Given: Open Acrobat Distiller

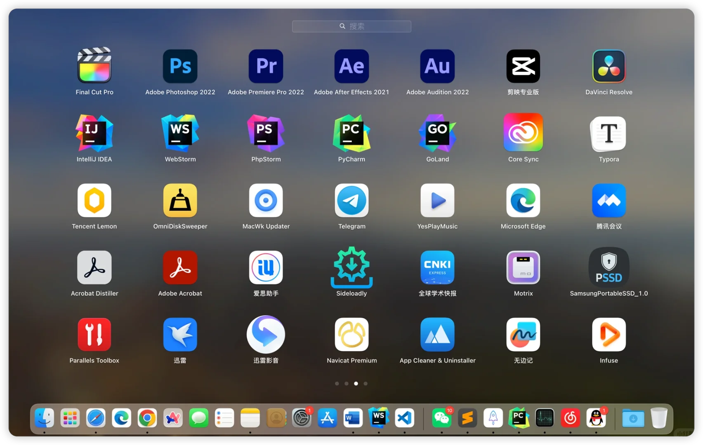Looking at the screenshot, I should [94, 267].
